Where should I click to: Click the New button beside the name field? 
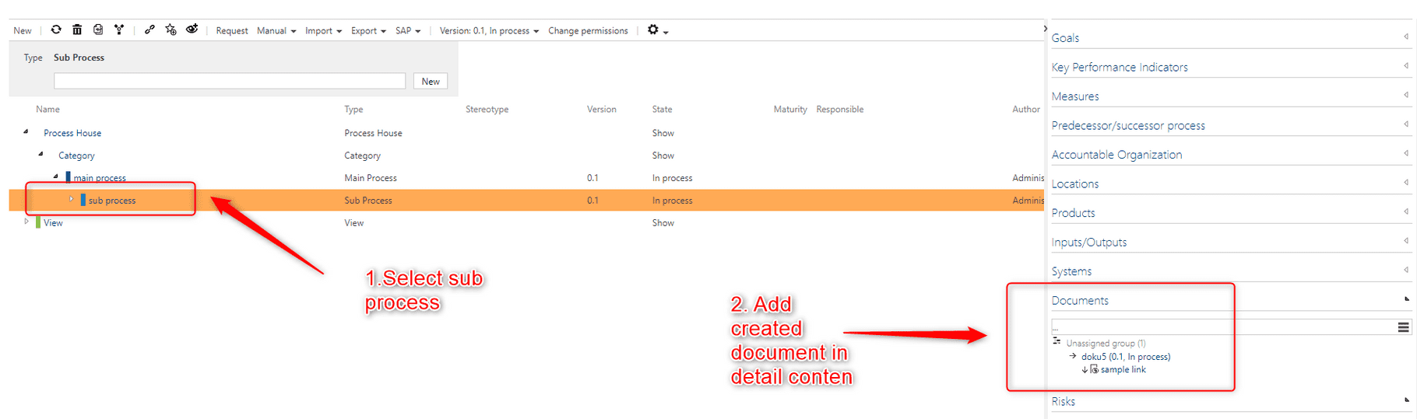[x=431, y=81]
